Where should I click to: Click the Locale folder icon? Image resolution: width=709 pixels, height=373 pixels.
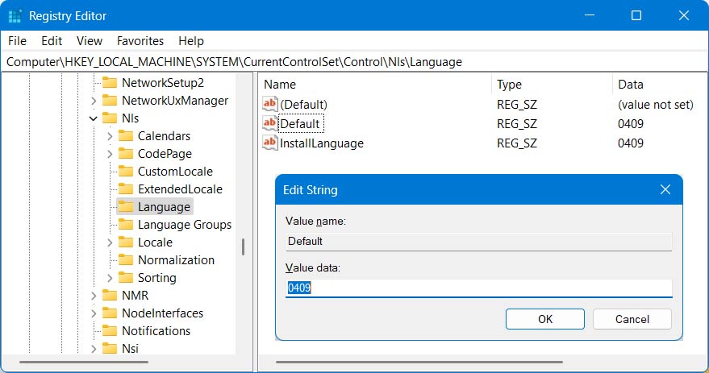click(126, 242)
